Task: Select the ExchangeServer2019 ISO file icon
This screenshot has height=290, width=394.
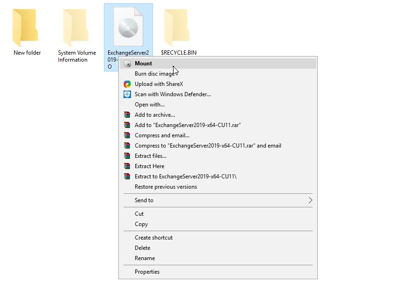Action: tap(128, 27)
